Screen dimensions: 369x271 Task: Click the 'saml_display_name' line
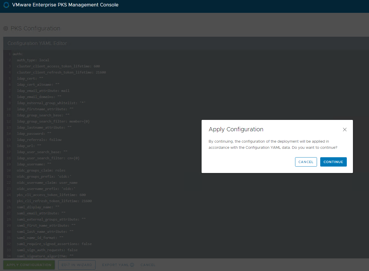(x=38, y=207)
